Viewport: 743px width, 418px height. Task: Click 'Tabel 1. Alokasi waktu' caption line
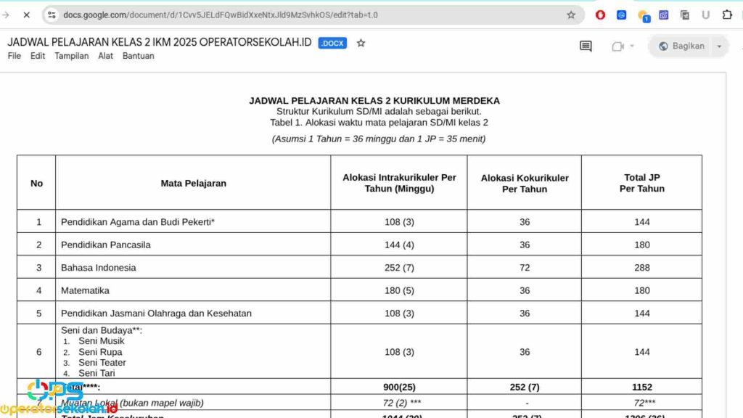click(x=379, y=122)
